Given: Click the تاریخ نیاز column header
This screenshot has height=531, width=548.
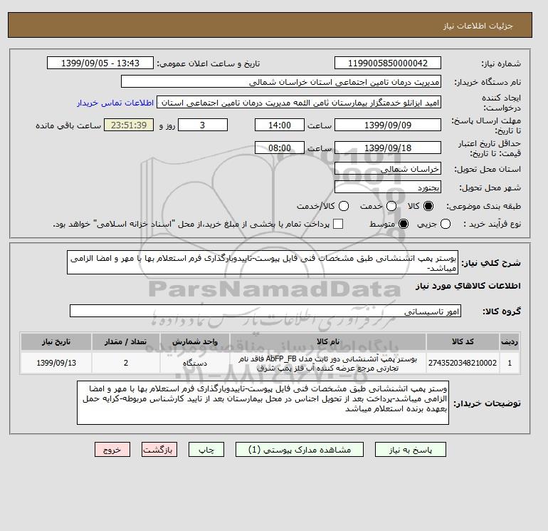Looking at the screenshot, I should point(56,341).
